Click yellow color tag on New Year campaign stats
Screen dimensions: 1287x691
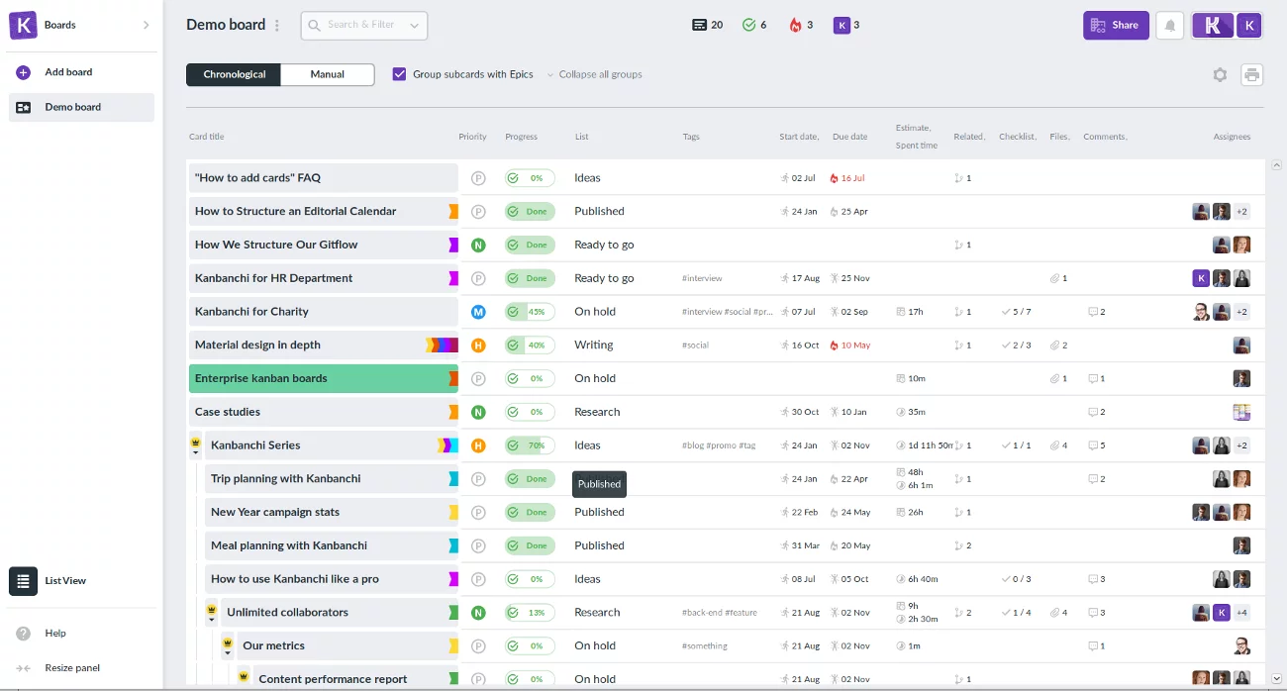(453, 513)
